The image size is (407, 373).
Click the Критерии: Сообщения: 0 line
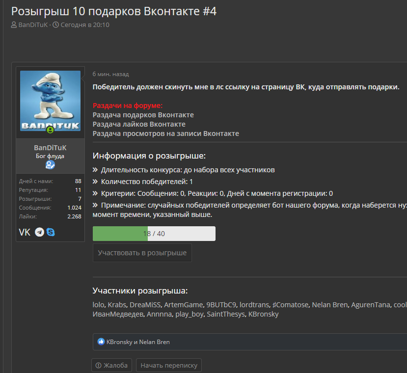coord(213,193)
